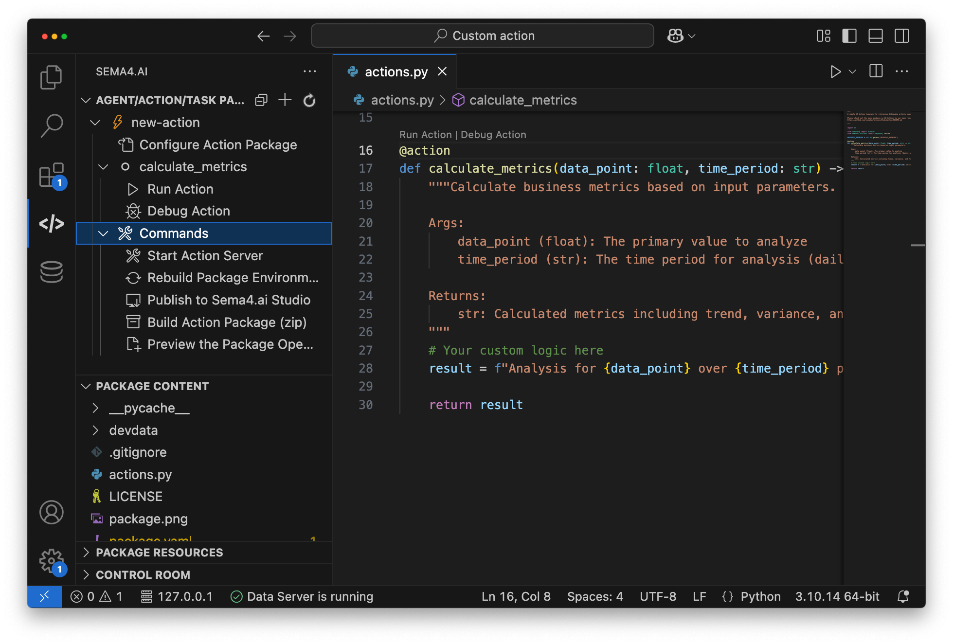Click the notifications bell icon
Viewport: 953px width, 644px height.
pos(903,597)
